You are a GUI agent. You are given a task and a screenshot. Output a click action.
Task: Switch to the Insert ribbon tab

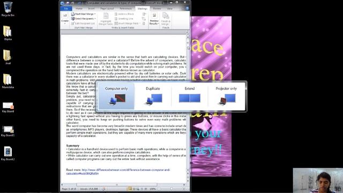click(x=91, y=9)
